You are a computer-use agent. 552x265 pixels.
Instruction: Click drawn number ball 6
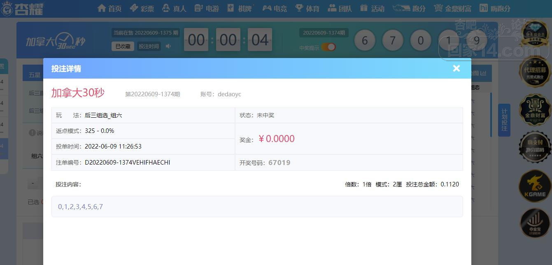click(365, 41)
